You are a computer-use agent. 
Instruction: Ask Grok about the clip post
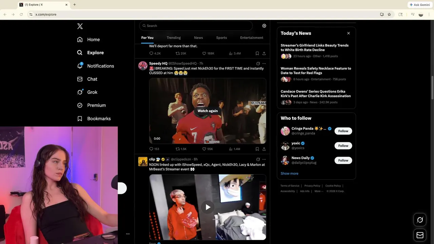click(258, 159)
